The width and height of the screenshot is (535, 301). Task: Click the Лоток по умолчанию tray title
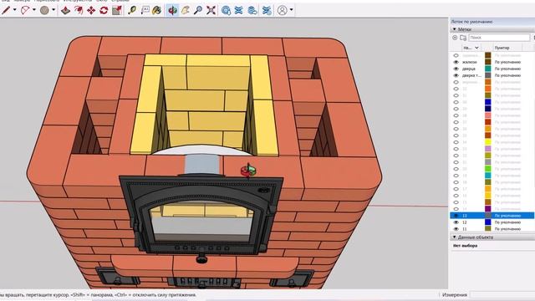click(471, 22)
